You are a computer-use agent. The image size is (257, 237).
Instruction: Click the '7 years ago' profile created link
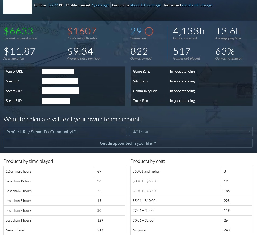click(100, 5)
